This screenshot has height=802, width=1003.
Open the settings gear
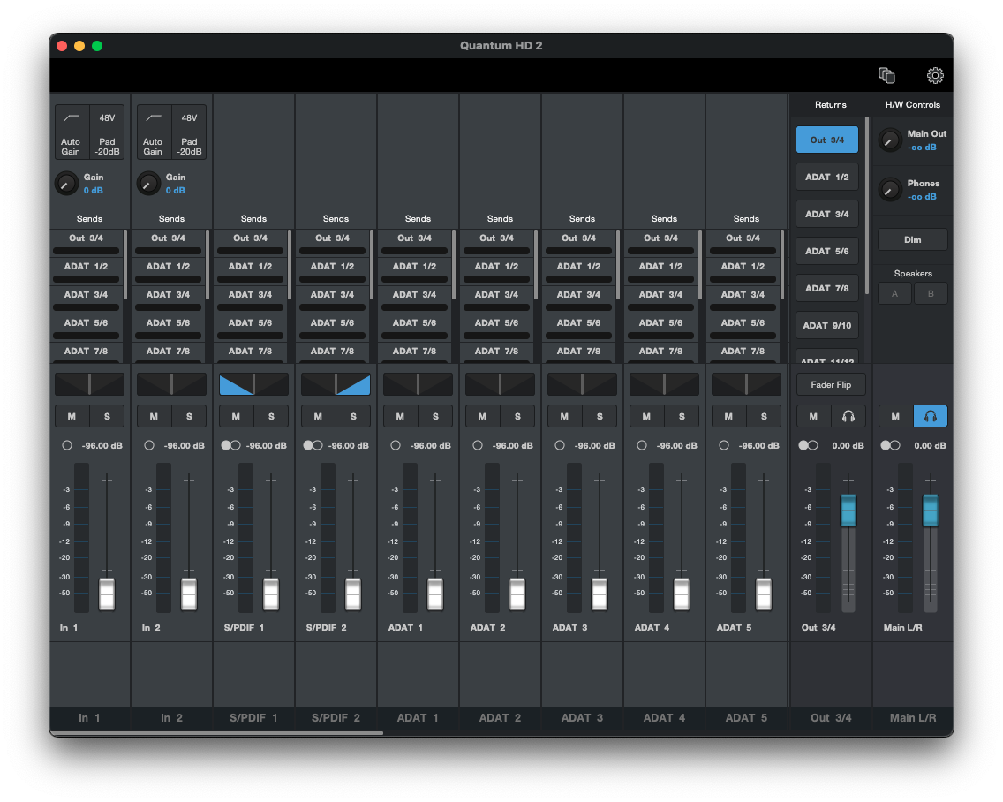coord(934,76)
